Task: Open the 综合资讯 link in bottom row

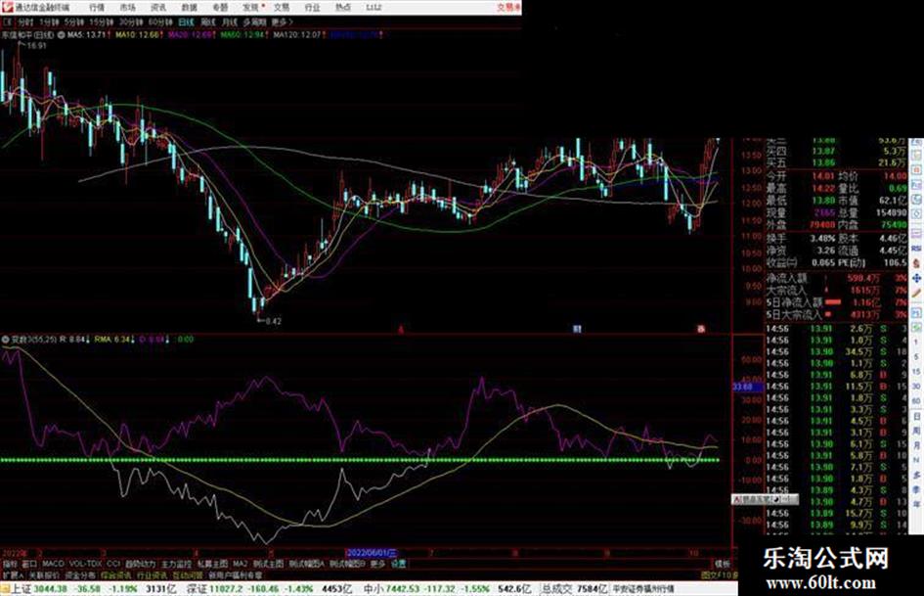Action: (115, 574)
